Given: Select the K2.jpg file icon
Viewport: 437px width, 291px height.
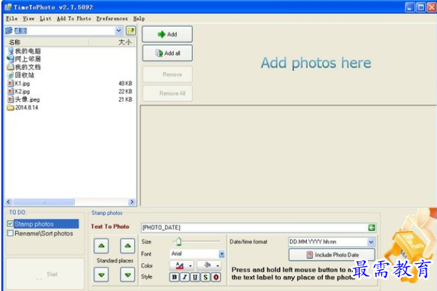Looking at the screenshot, I should 10,91.
